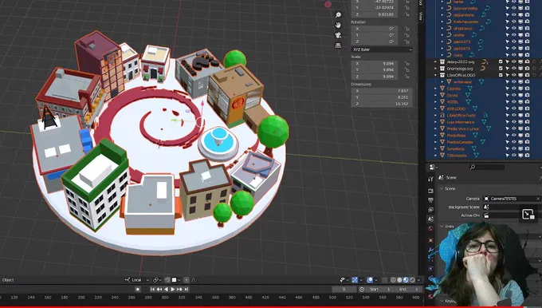Viewport: 542px width, 308px height.
Task: Edit the Start frame field
Action: click(x=379, y=290)
